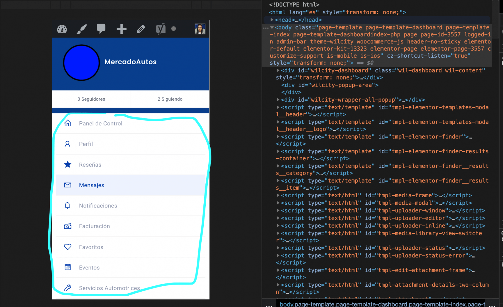Click the ellipsis beside the body element
This screenshot has height=307, width=503.
[266, 28]
